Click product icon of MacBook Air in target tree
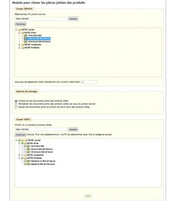 click(28, 161)
